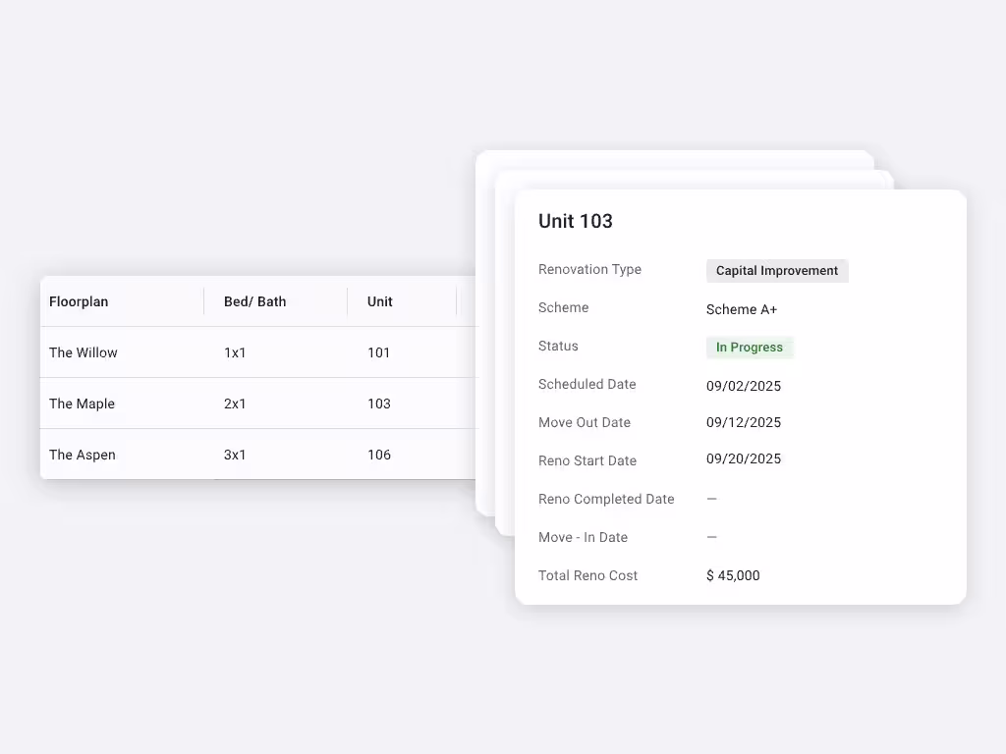Click the In Progress status badge
Viewport: 1006px width, 754px height.
point(750,347)
